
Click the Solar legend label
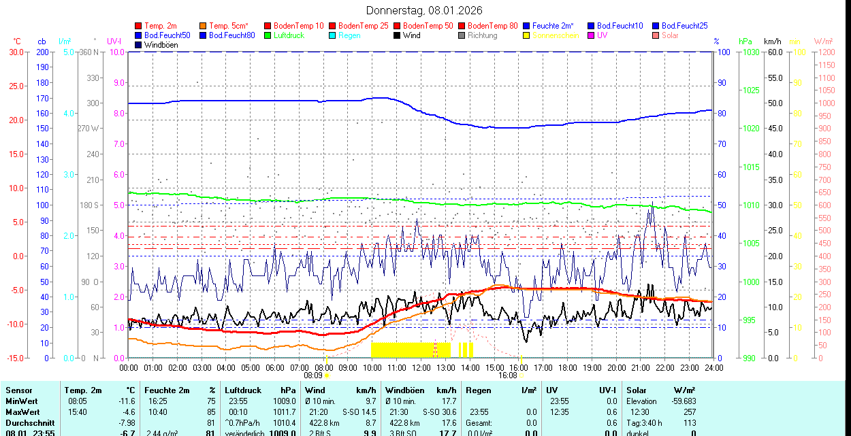click(x=670, y=35)
